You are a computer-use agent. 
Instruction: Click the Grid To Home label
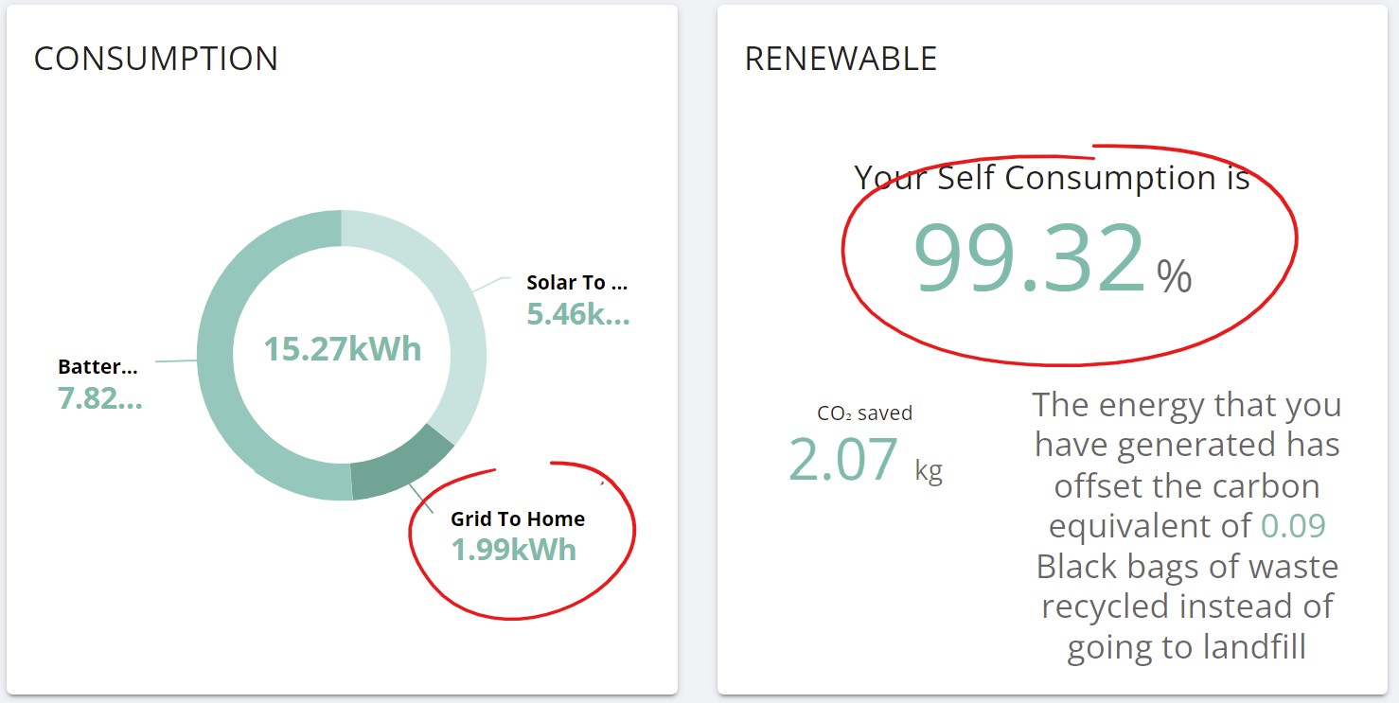(x=518, y=518)
